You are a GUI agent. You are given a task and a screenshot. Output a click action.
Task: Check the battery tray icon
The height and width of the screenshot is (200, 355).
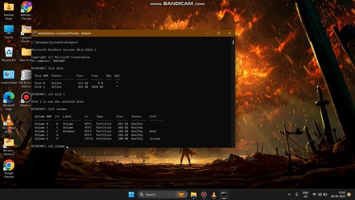point(326,194)
